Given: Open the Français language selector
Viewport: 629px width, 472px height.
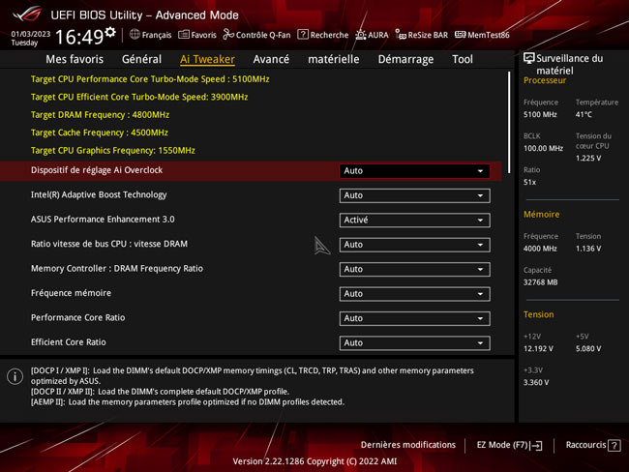Looking at the screenshot, I should (x=150, y=35).
